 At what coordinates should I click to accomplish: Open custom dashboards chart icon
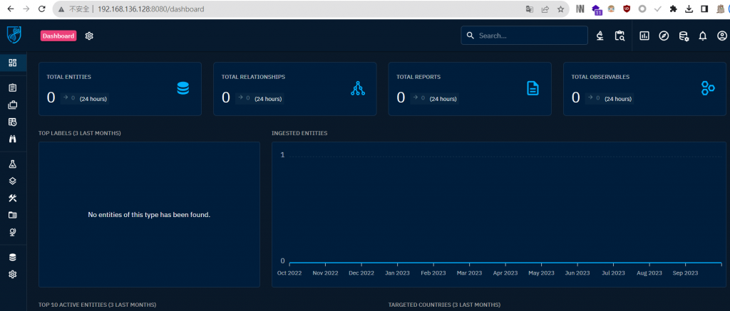coord(644,36)
